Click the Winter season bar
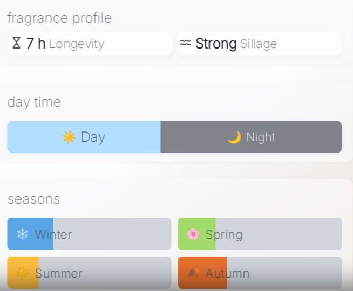The height and width of the screenshot is (291, 353). point(89,234)
